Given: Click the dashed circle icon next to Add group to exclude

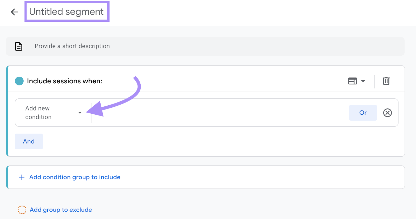Looking at the screenshot, I should coord(22,210).
